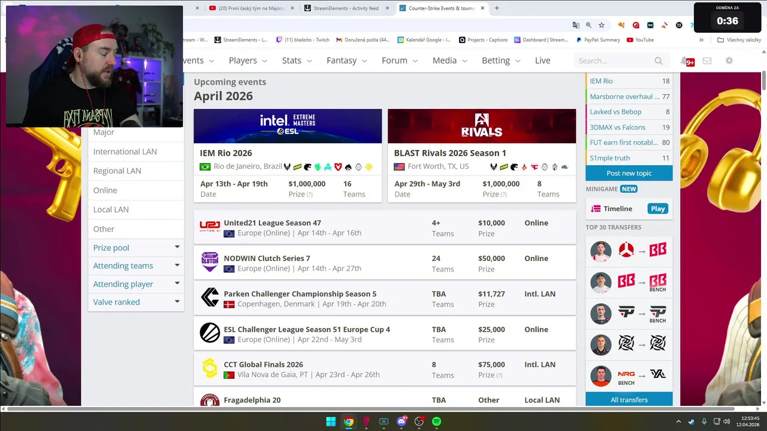The height and width of the screenshot is (431, 767).
Task: Filter events by Other
Action: click(x=136, y=229)
